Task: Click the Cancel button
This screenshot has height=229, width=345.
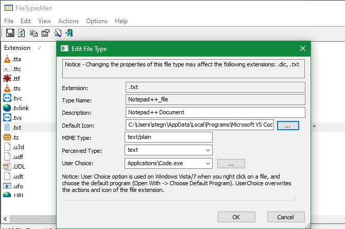Action: pos(286,217)
